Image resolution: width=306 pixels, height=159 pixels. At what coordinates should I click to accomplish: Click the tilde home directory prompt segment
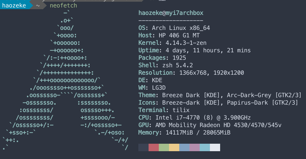click(38, 5)
